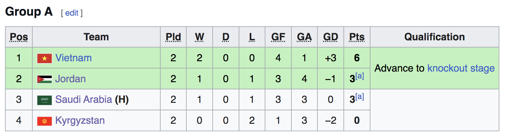Viewport: 505px width, 140px height.
Task: Click the GF column header
Action: pyautogui.click(x=278, y=37)
